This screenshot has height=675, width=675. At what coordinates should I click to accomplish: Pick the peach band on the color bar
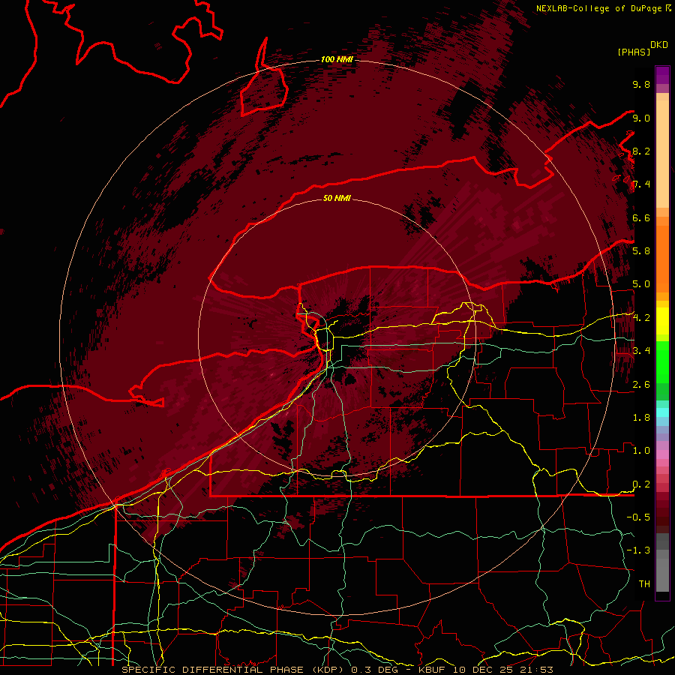(662, 154)
